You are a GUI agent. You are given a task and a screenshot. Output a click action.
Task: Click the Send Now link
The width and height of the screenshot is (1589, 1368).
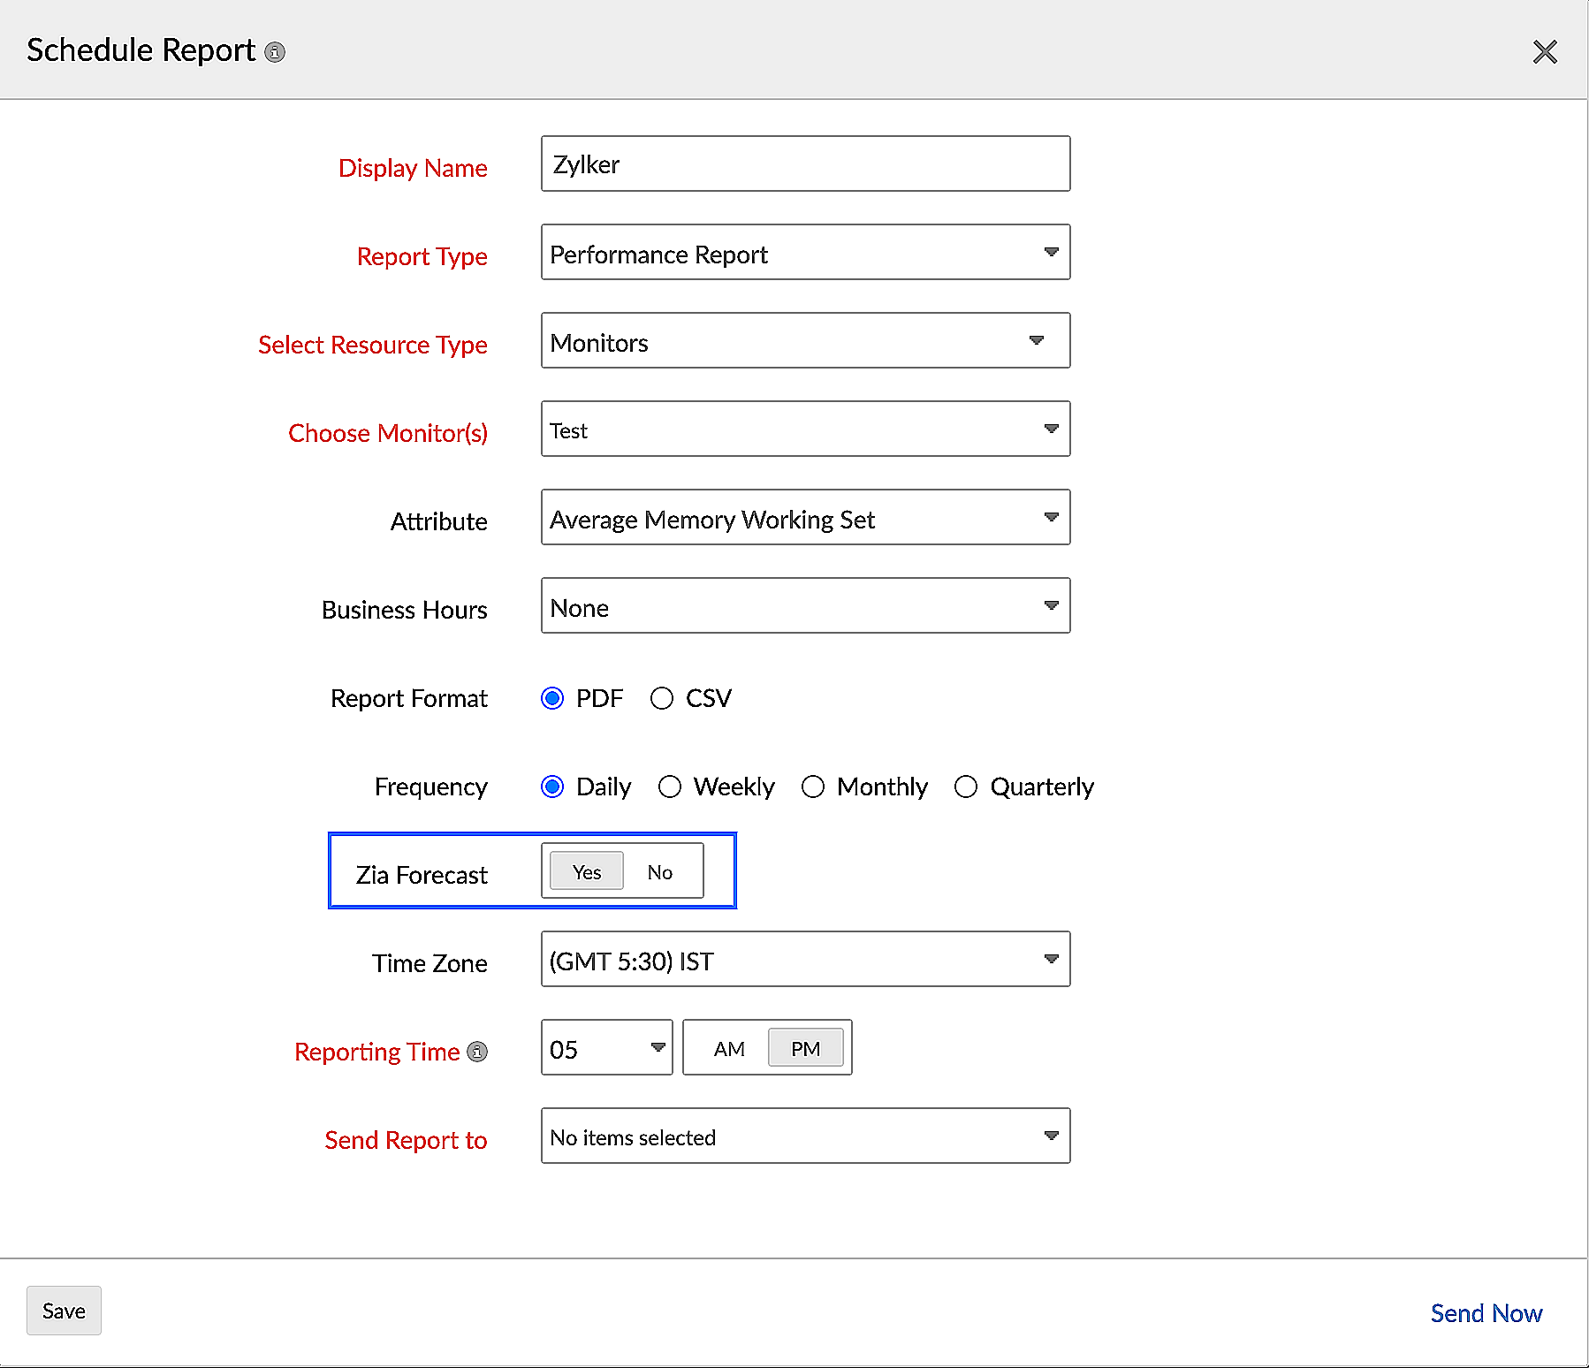click(x=1486, y=1313)
